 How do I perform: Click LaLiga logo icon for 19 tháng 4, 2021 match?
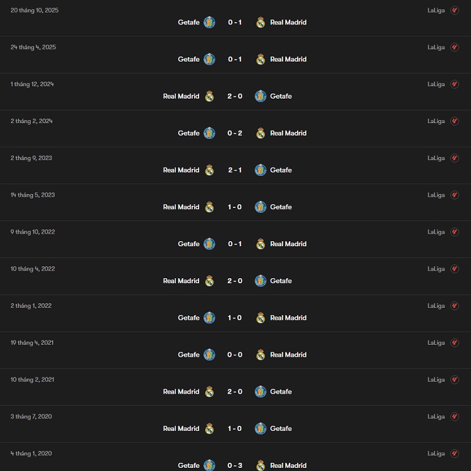click(455, 343)
